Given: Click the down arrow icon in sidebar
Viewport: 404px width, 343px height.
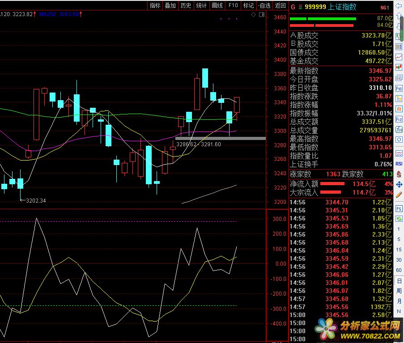Looking at the screenshot, I should pos(398,26).
